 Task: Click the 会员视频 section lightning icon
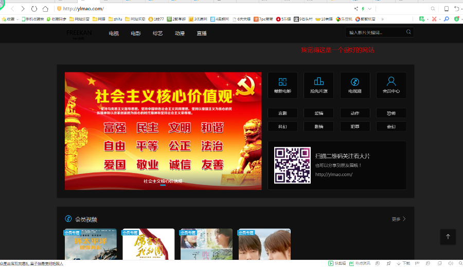click(68, 219)
